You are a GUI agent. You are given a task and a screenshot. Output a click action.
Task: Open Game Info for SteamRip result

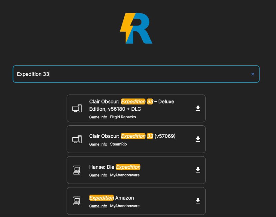coord(98,145)
